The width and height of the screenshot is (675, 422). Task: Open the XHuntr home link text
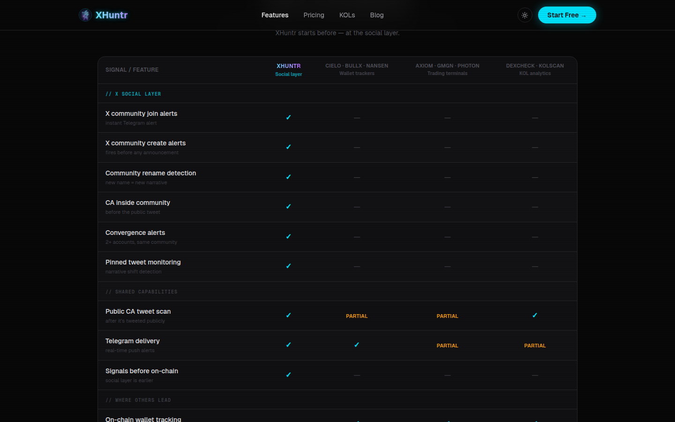(112, 15)
